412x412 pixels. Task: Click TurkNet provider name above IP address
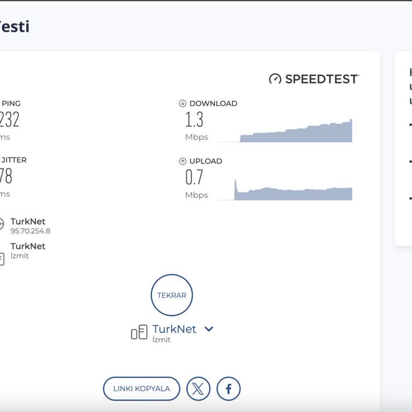point(28,222)
